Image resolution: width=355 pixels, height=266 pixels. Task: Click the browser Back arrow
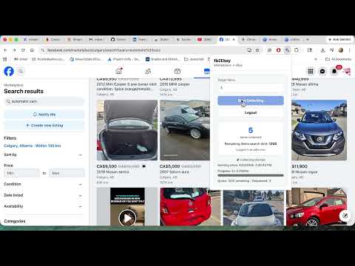click(x=5, y=50)
